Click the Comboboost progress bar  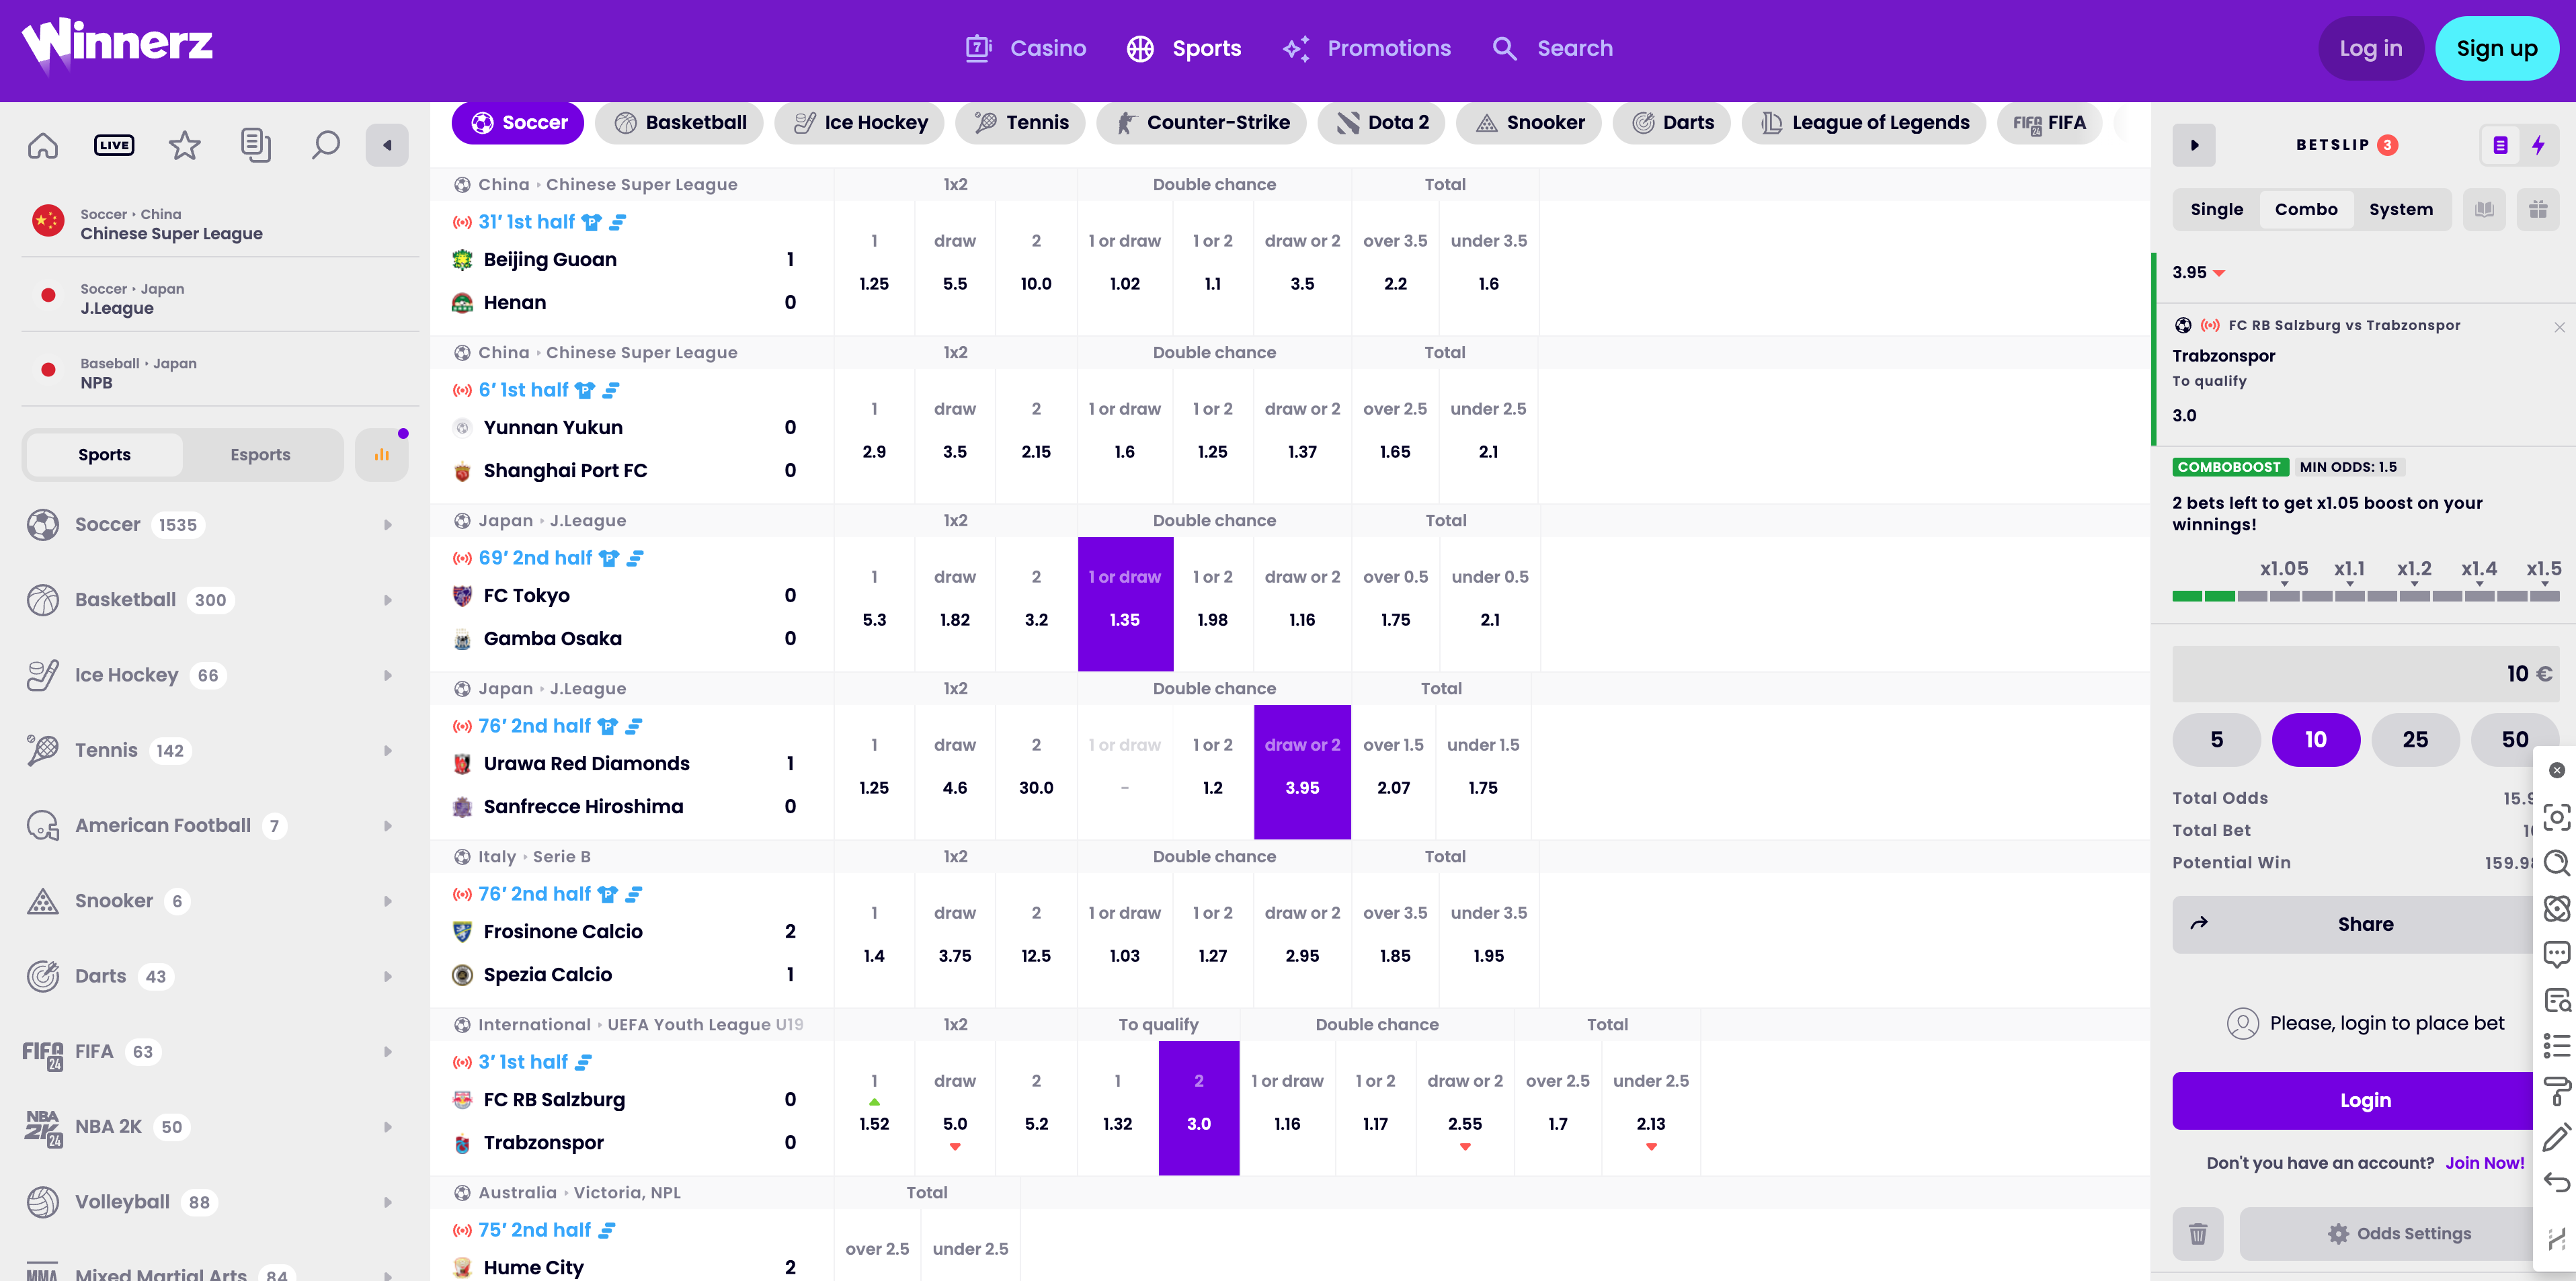pos(2365,596)
